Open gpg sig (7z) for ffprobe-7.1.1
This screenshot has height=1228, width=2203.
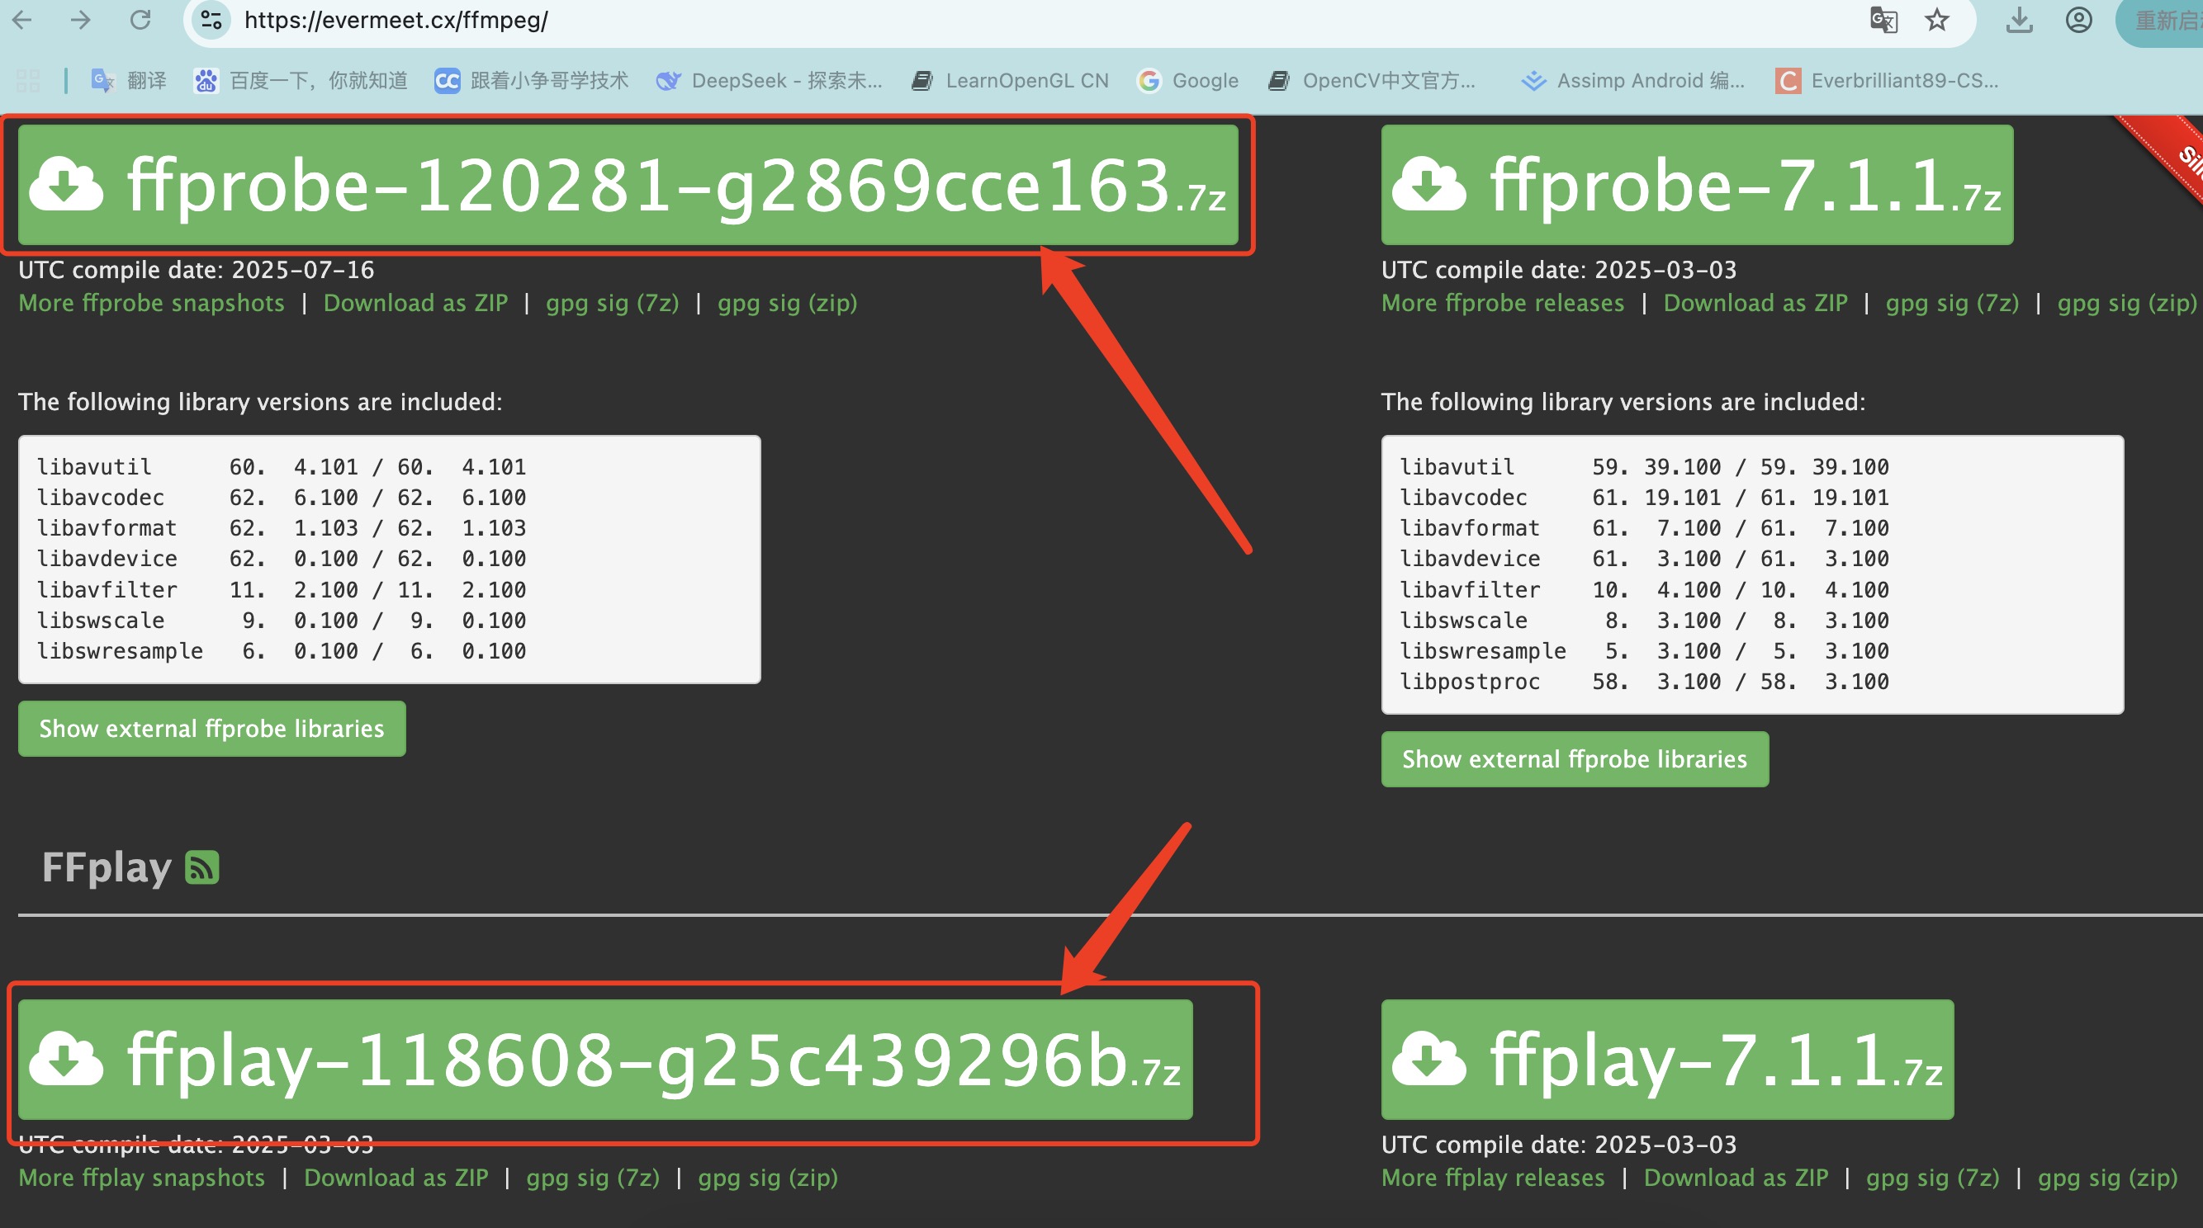point(1952,303)
